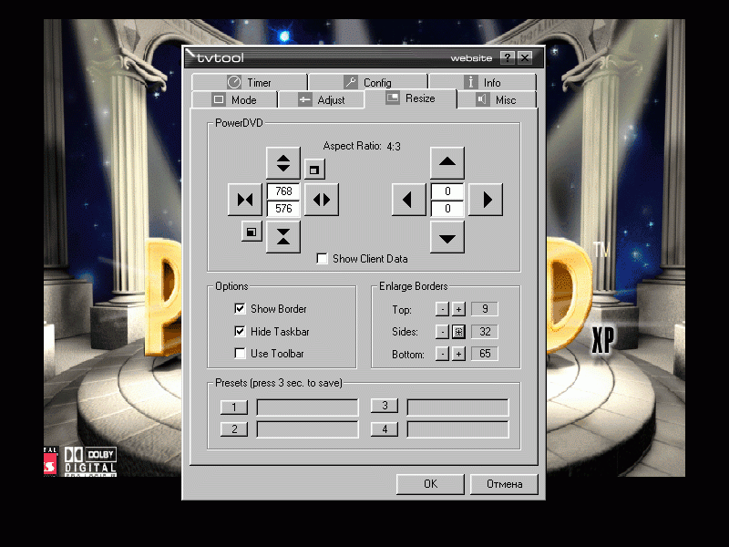This screenshot has width=729, height=547.
Task: Increase Top border with plus button
Action: [x=458, y=309]
